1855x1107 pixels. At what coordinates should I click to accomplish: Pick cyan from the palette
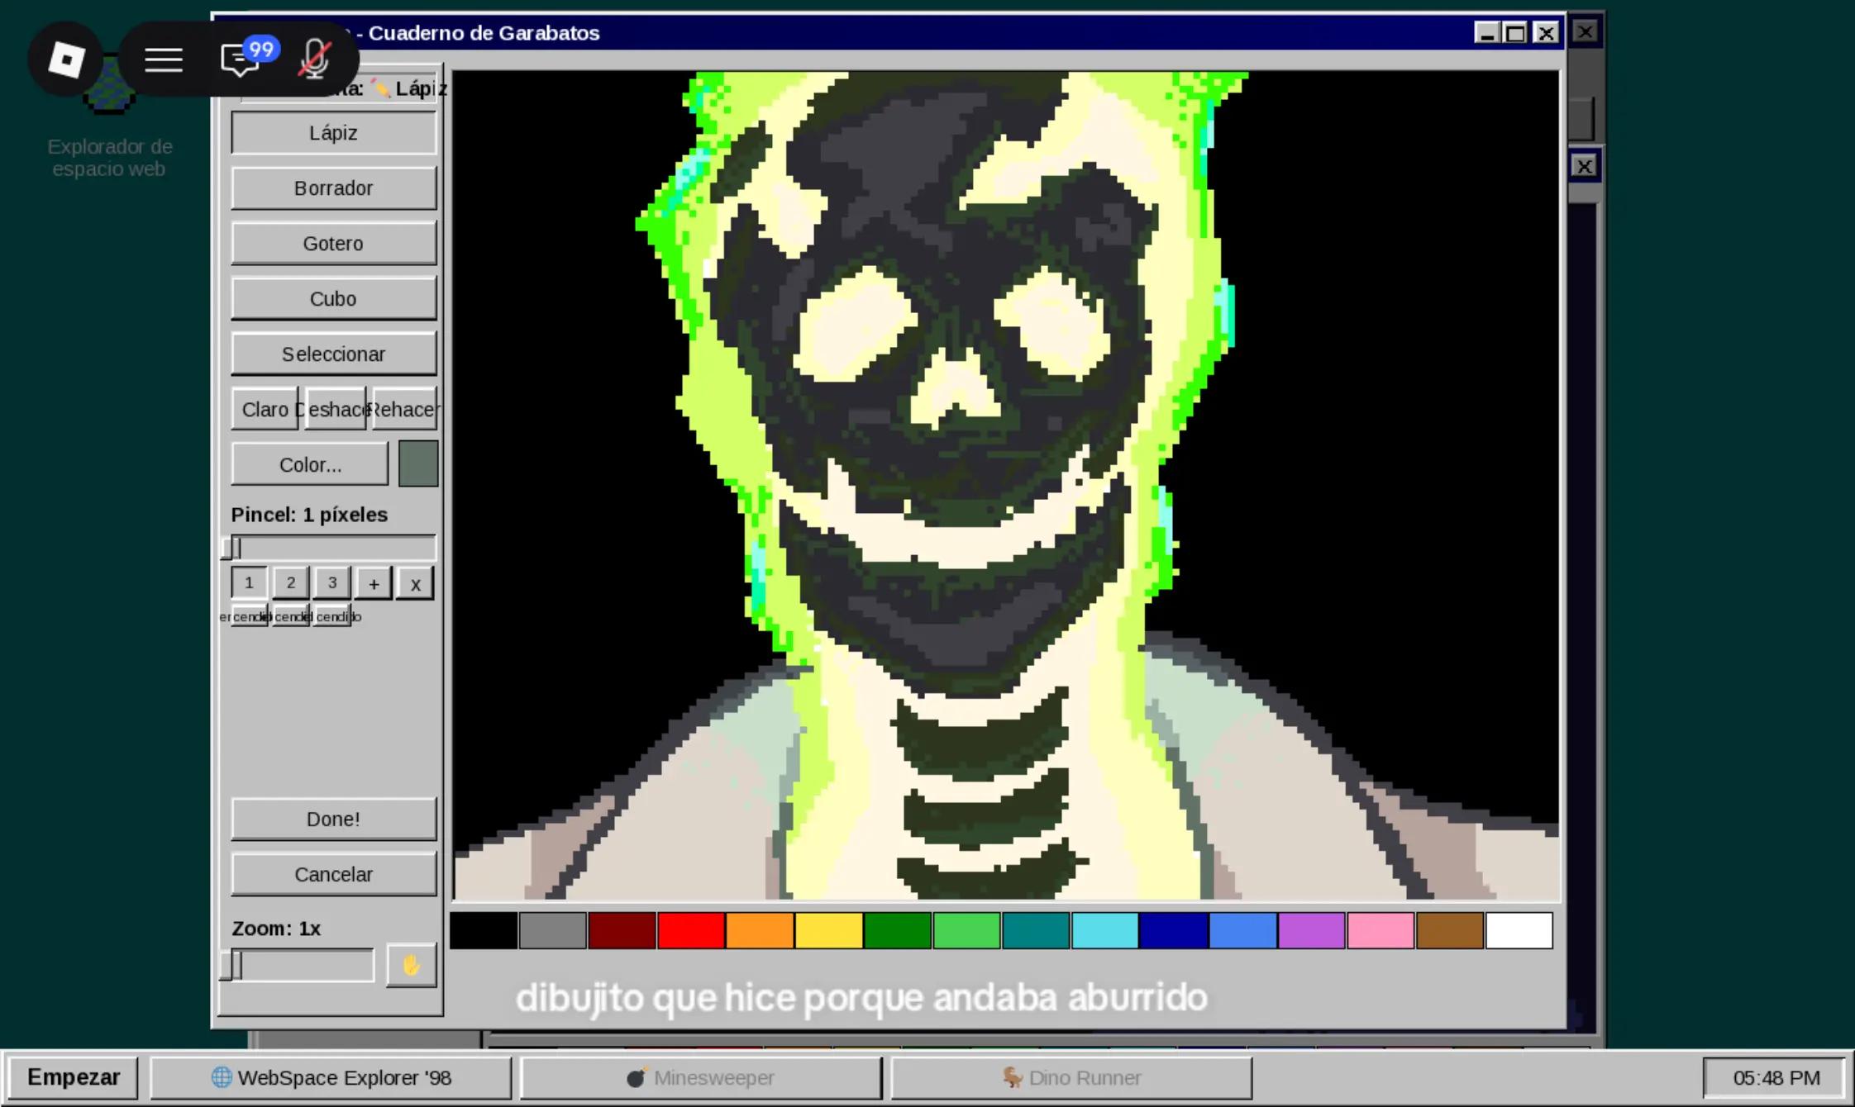coord(1105,931)
